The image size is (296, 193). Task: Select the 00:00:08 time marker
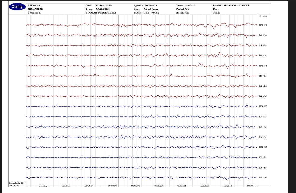pos(182,186)
